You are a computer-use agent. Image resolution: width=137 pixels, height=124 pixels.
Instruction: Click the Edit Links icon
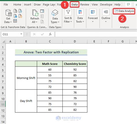click(x=42, y=22)
